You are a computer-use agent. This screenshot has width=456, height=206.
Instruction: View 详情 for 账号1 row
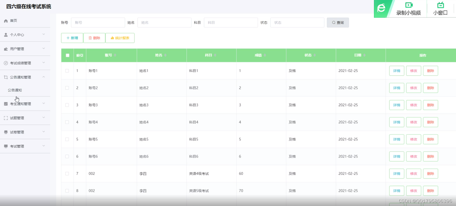(397, 71)
